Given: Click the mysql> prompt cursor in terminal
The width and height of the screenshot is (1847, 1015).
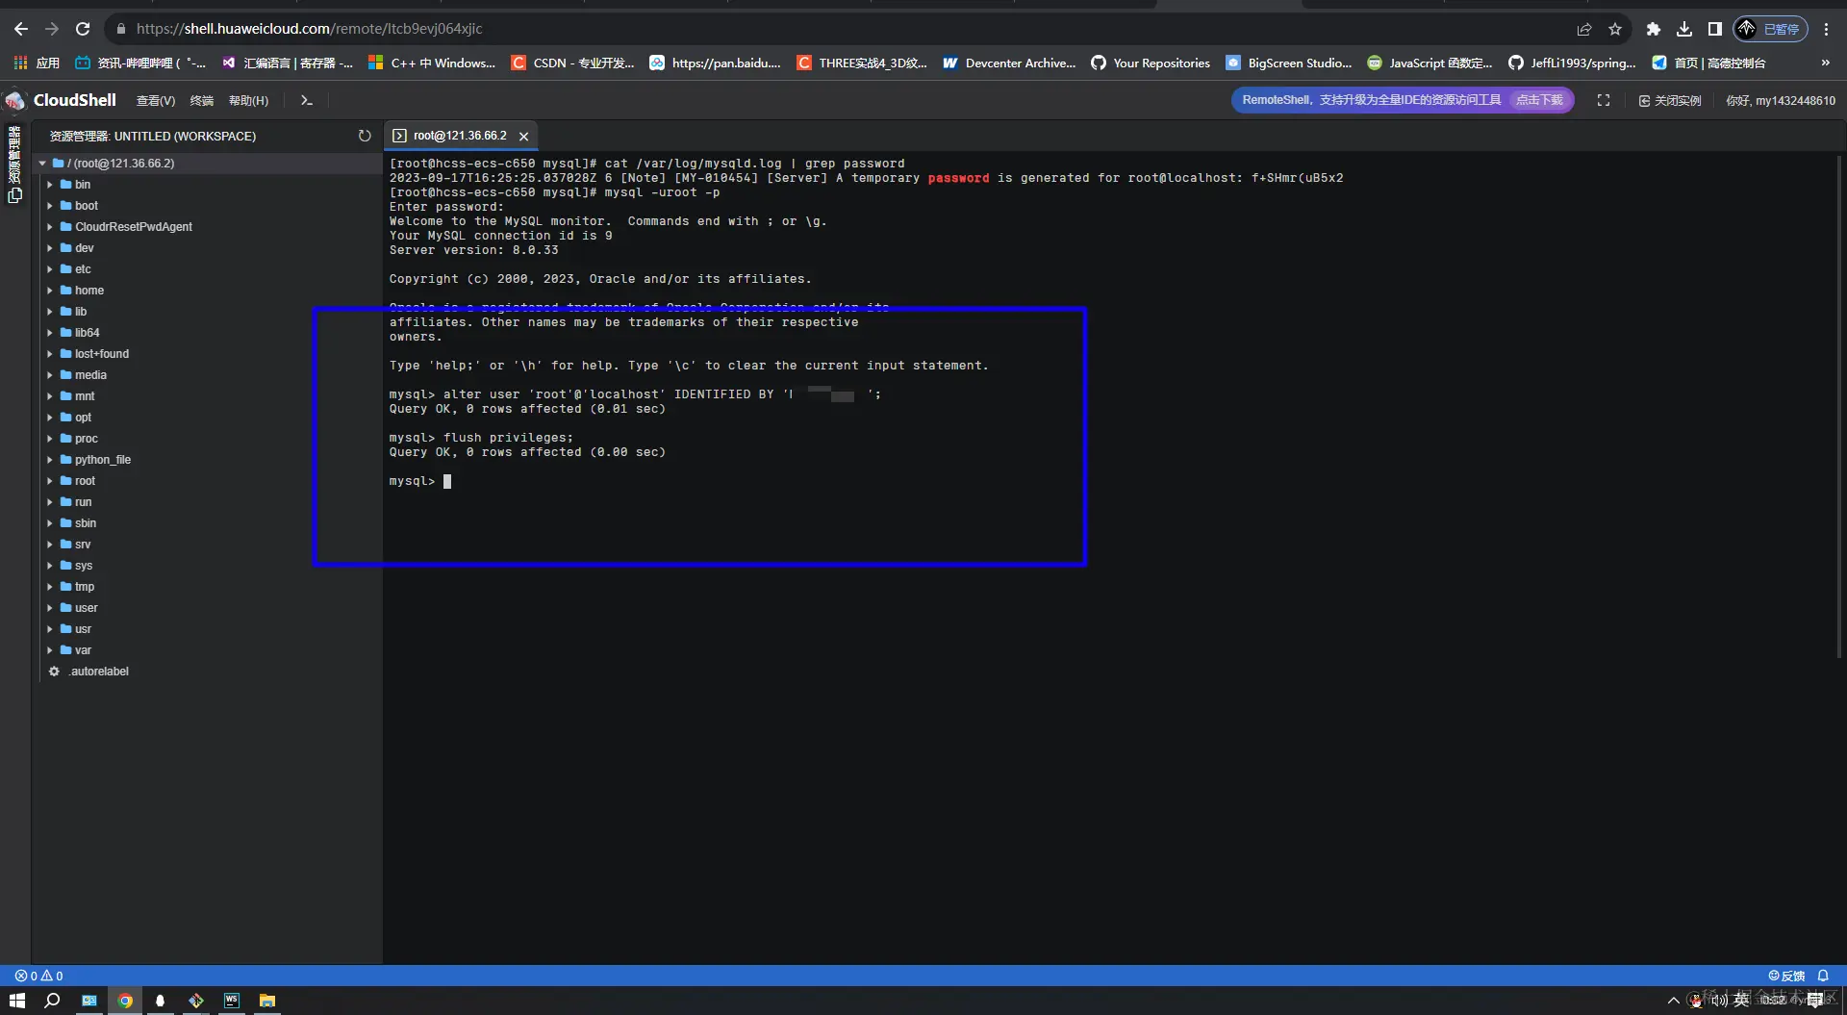Looking at the screenshot, I should [x=447, y=481].
